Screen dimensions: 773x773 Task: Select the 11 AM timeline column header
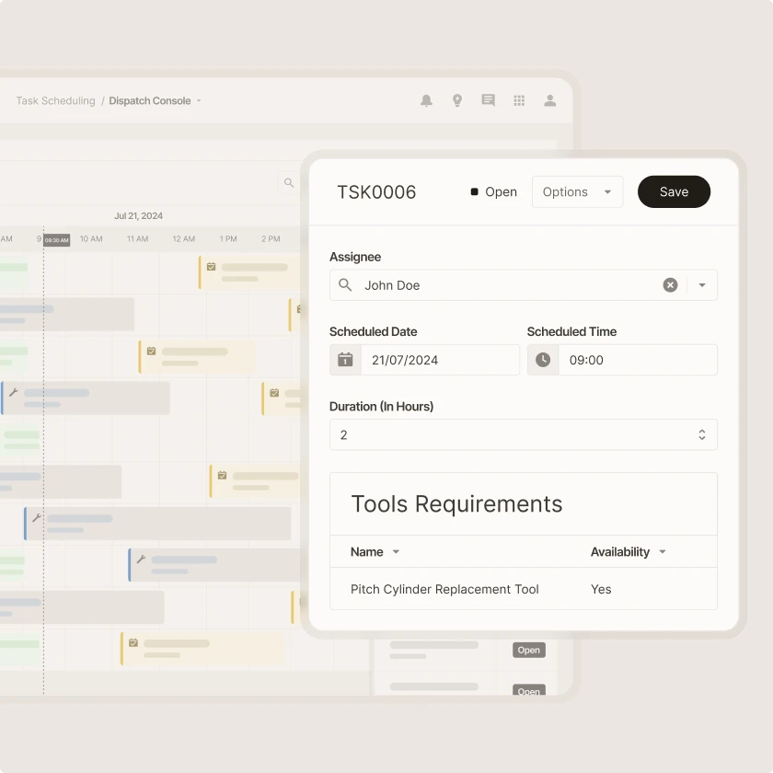[x=137, y=239]
